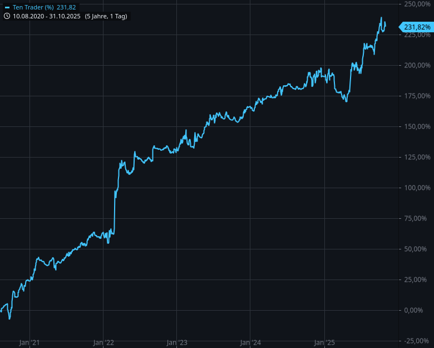Click the highlighted 231,82% current value tag
This screenshot has width=434, height=348.
pos(416,27)
